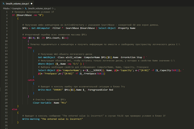This screenshot has width=194, height=129.
Task: Click line number 2 in the gutter
Action: pyautogui.click(x=6, y=15)
